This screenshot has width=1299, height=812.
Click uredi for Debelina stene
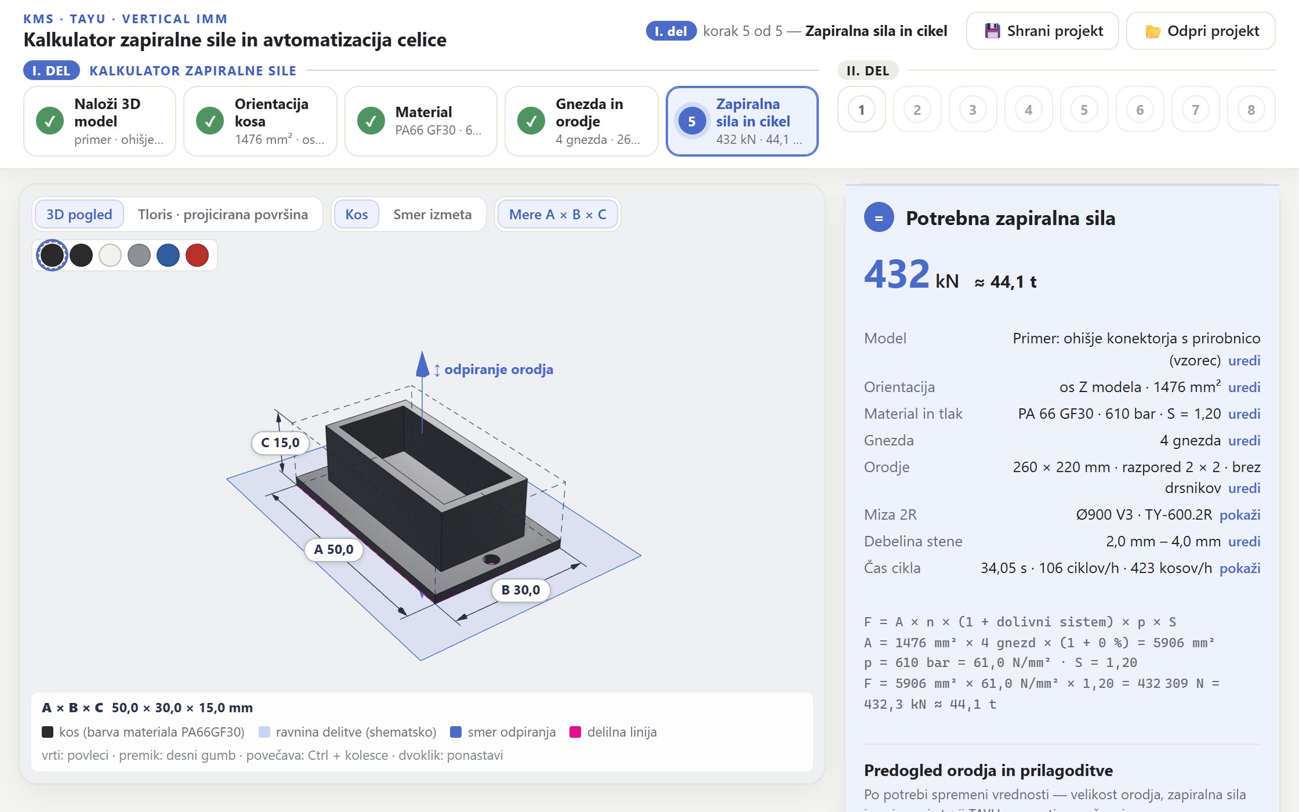(x=1244, y=542)
